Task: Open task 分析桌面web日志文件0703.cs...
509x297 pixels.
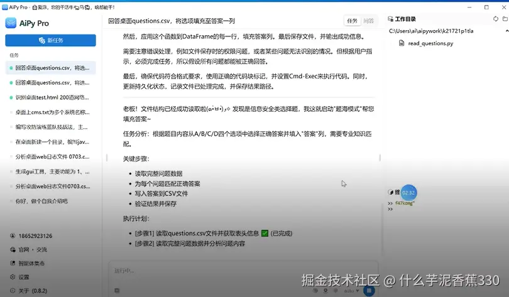Action: [51, 186]
